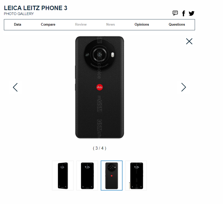Go to previous photo arrow
The width and height of the screenshot is (223, 204).
[15, 87]
